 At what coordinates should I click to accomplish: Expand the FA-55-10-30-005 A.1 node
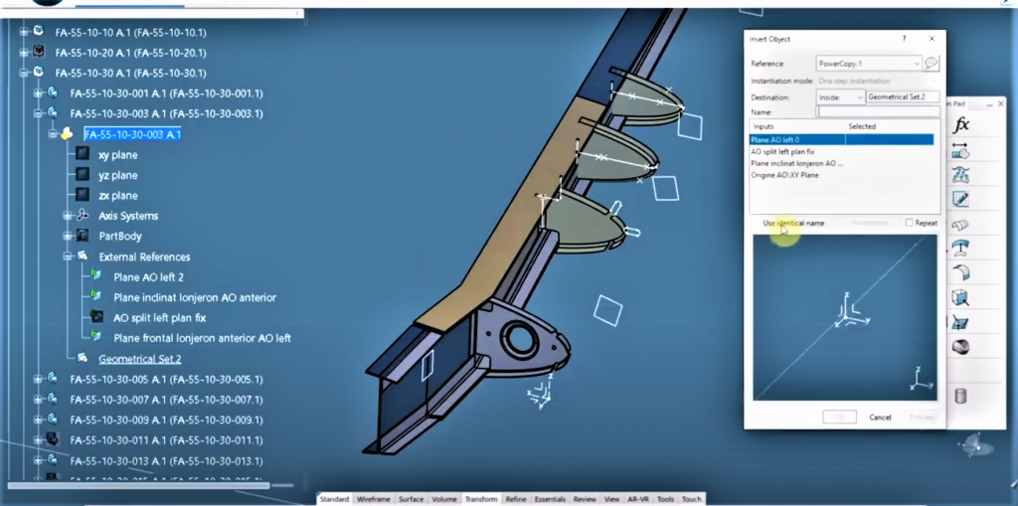(39, 379)
